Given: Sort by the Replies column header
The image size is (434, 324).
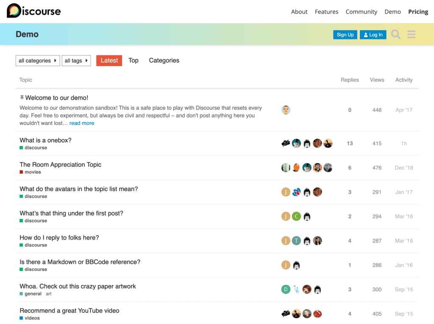Looking at the screenshot, I should pyautogui.click(x=350, y=80).
